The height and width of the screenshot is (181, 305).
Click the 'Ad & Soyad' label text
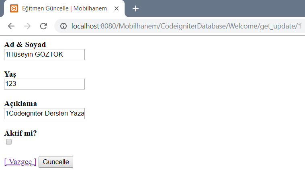pyautogui.click(x=25, y=44)
